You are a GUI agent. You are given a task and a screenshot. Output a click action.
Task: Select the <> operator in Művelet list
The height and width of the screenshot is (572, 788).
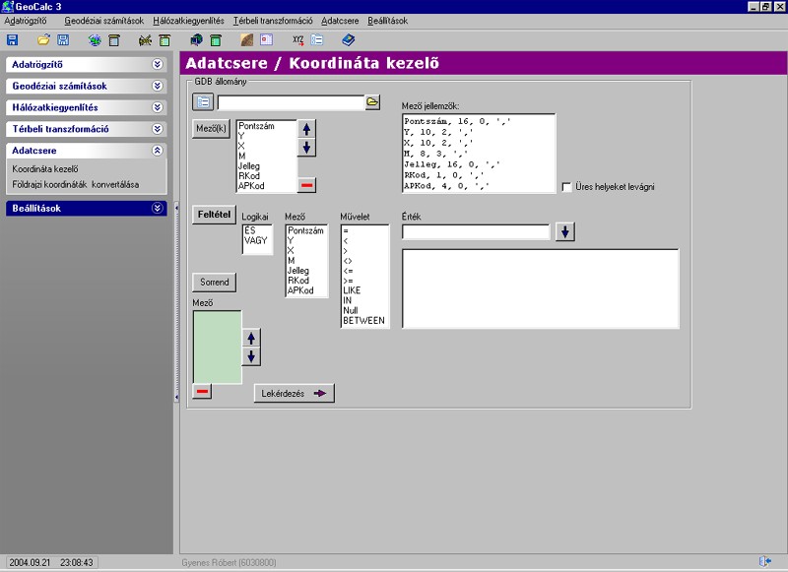(348, 261)
